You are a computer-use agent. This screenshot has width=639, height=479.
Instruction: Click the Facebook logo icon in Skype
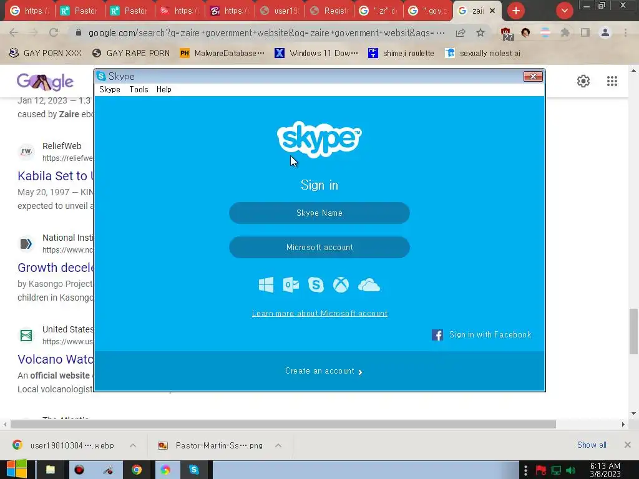pyautogui.click(x=437, y=335)
